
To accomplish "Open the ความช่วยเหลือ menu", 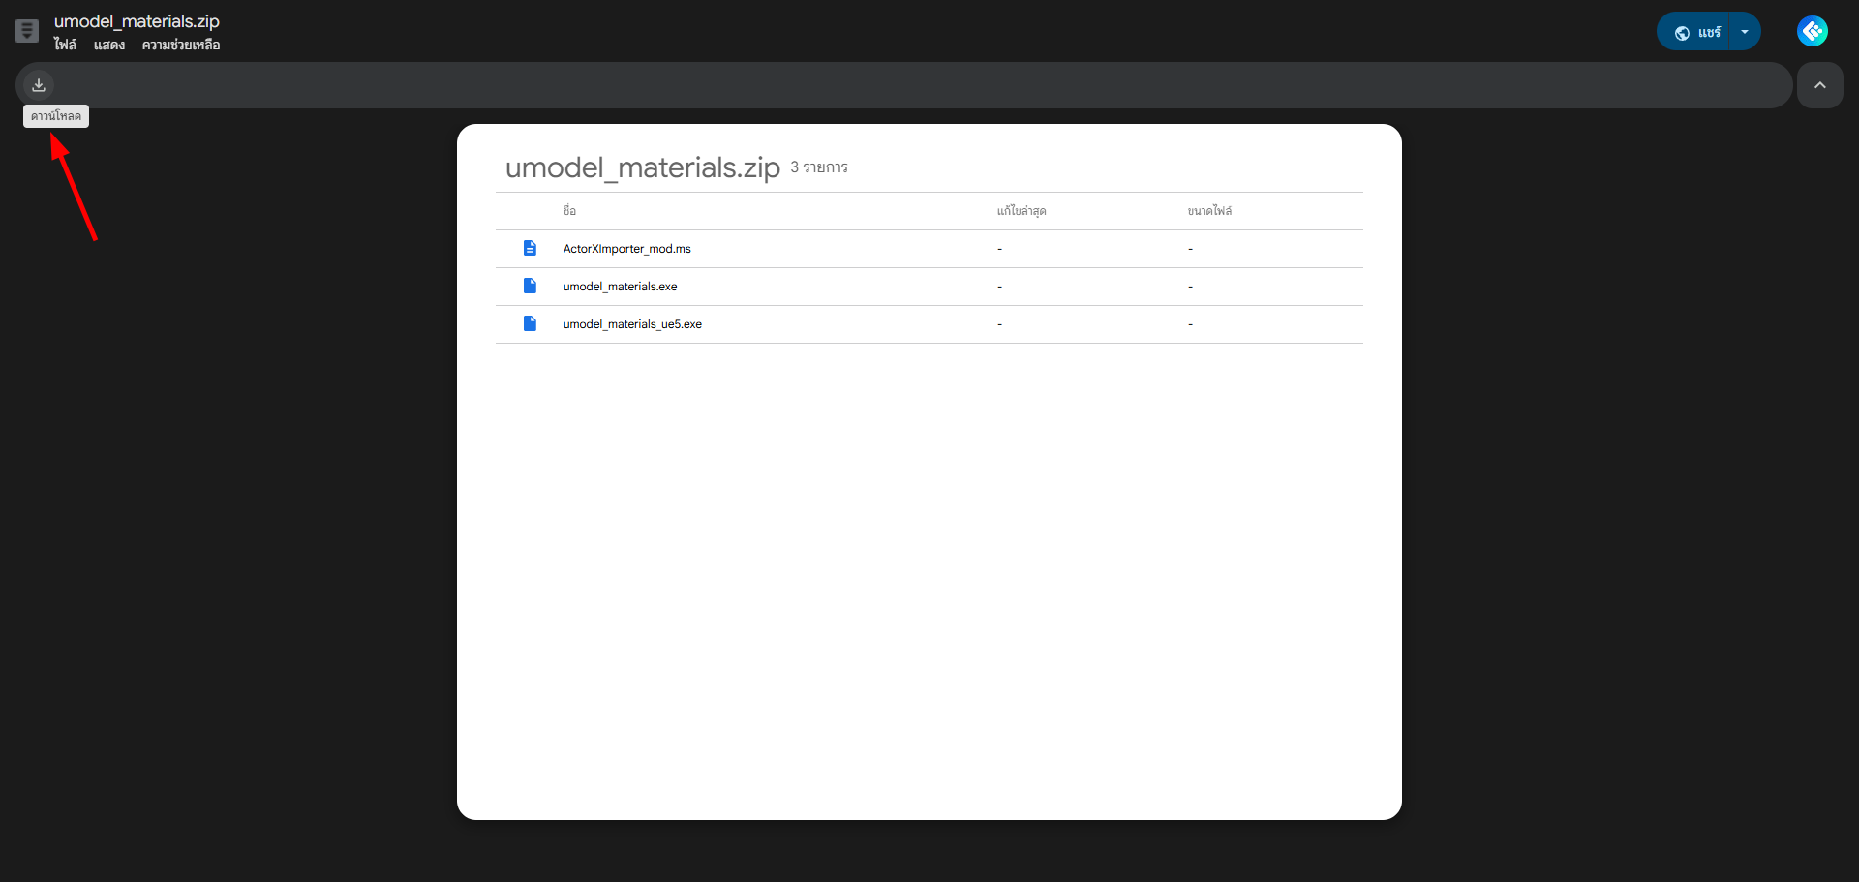I will point(181,46).
